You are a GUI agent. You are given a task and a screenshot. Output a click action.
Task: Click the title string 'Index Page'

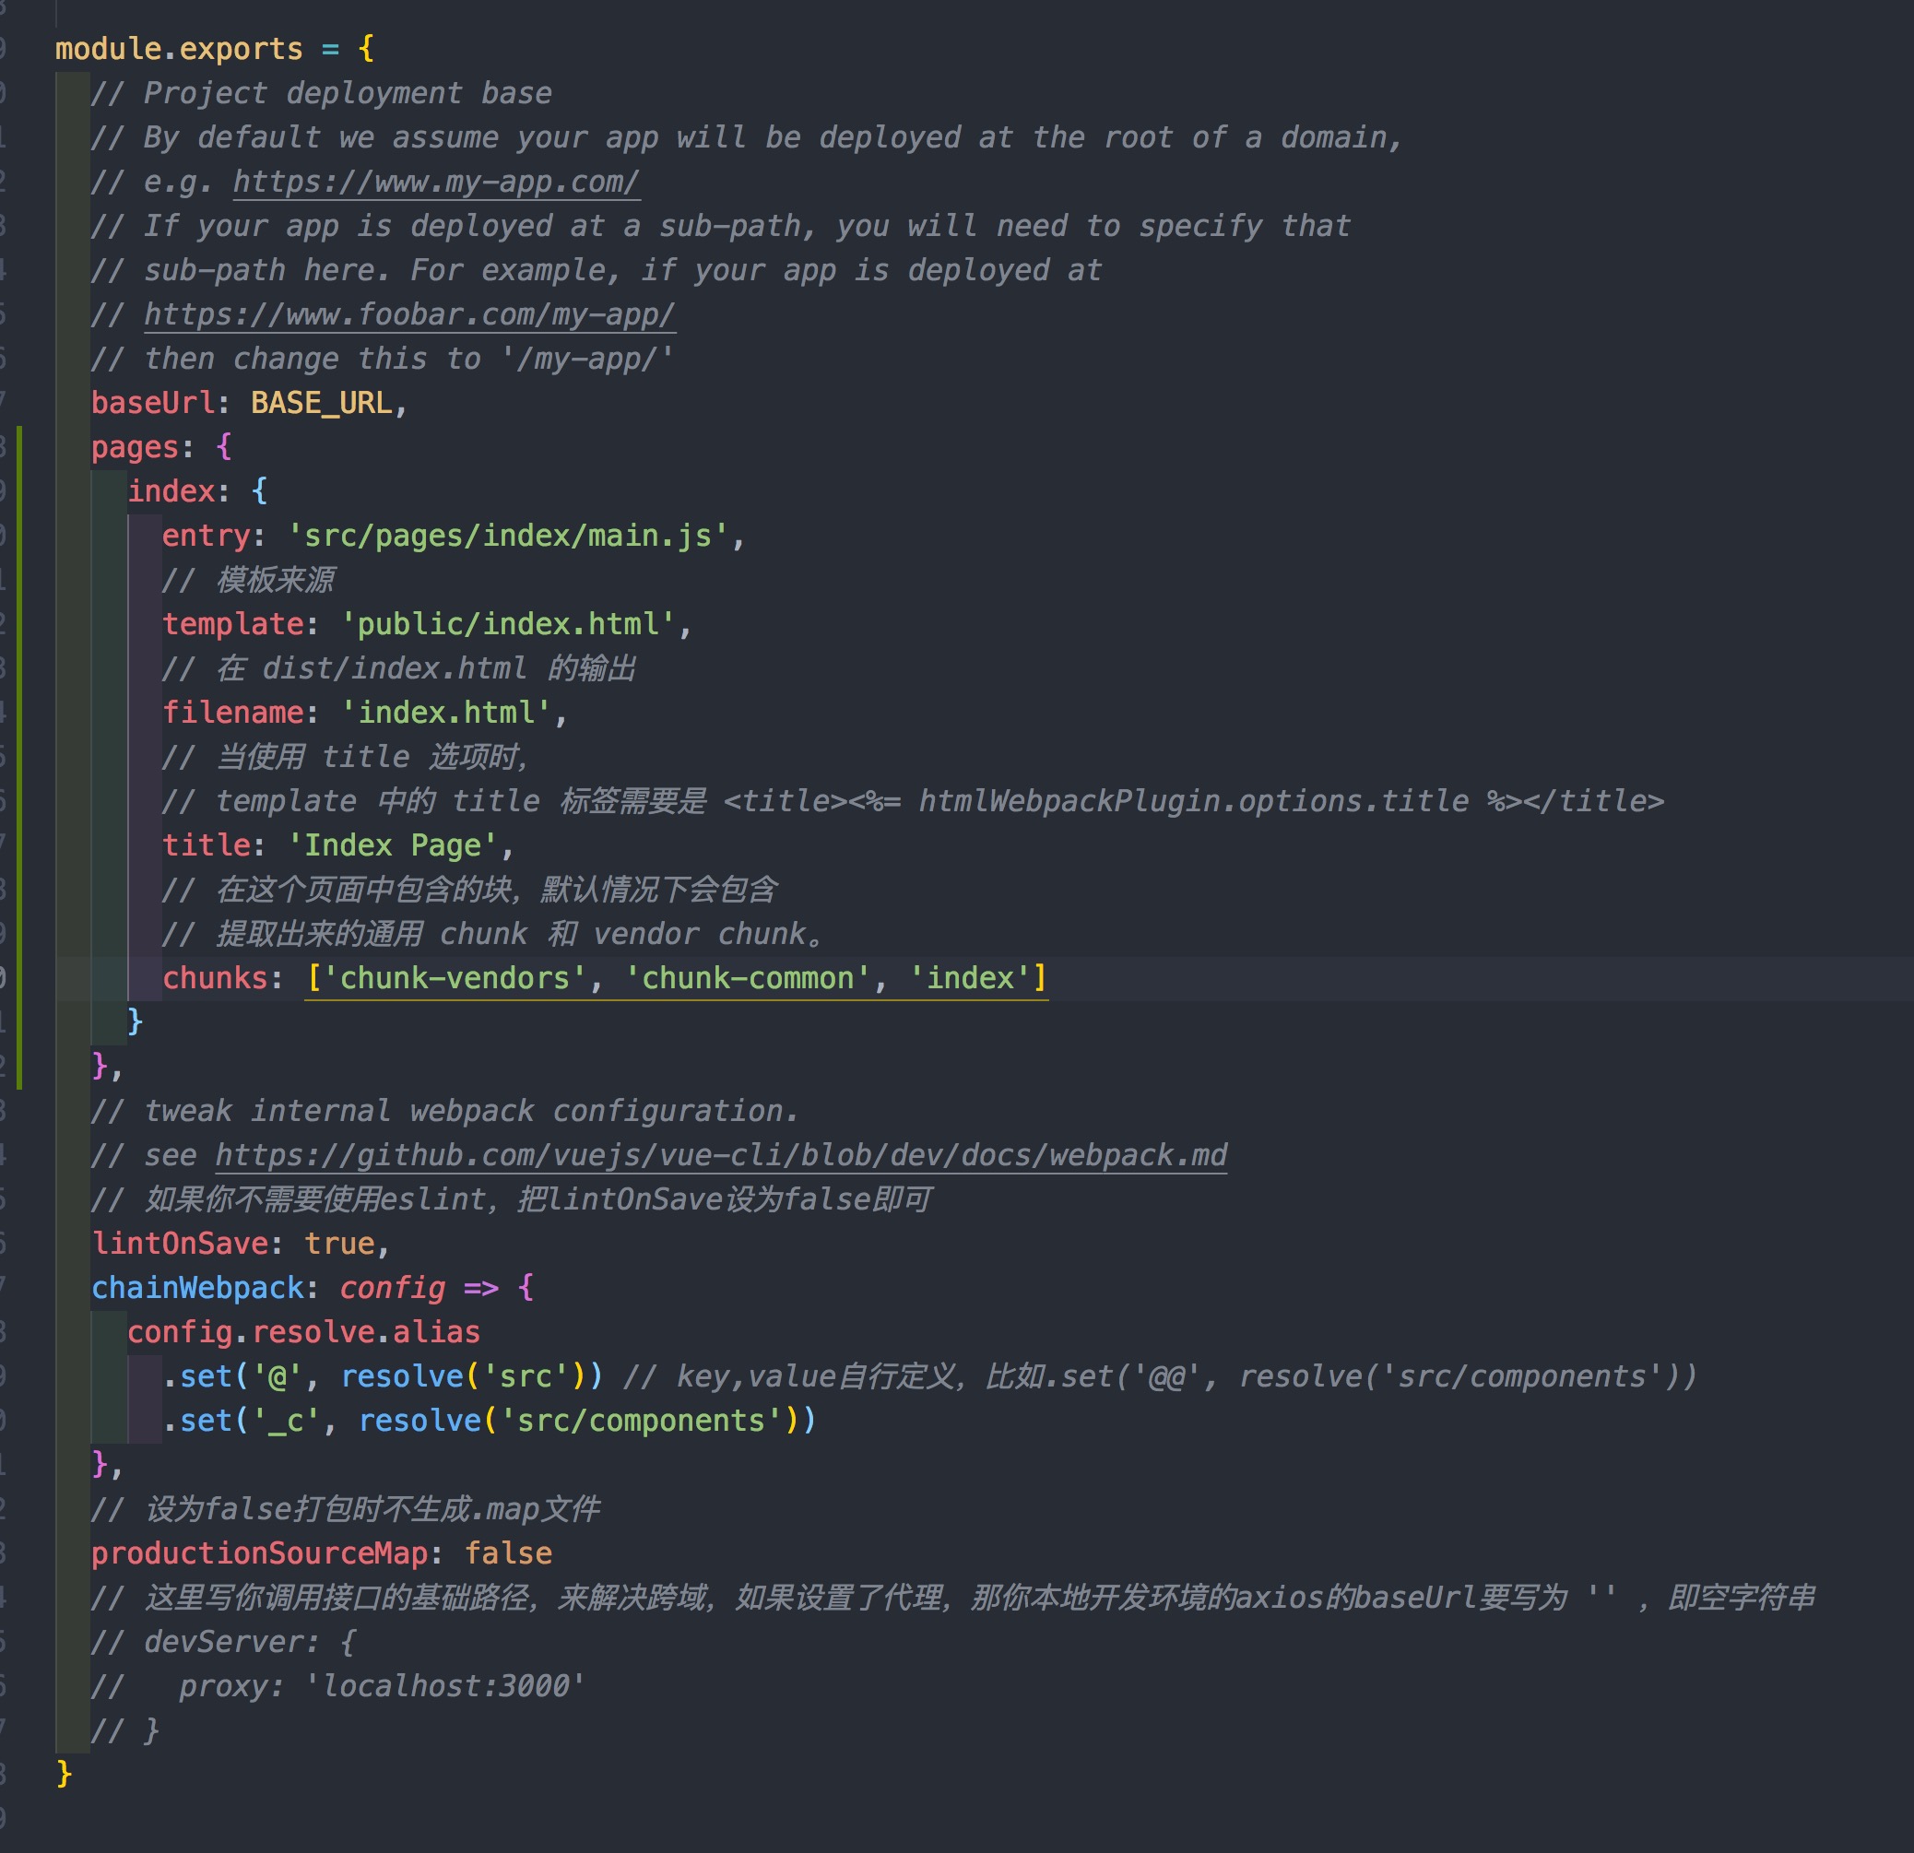point(393,845)
